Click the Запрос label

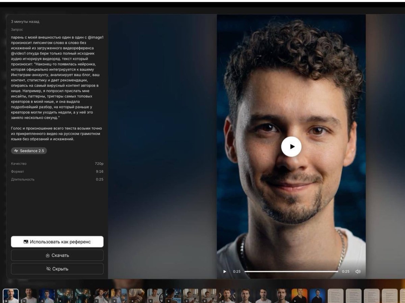[17, 30]
